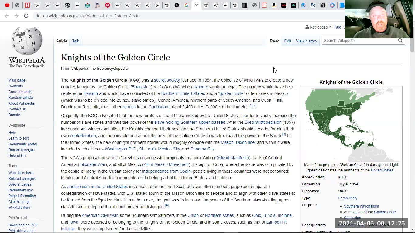Switch to the Google browser tab
This screenshot has width=415, height=233.
pyautogui.click(x=187, y=5)
